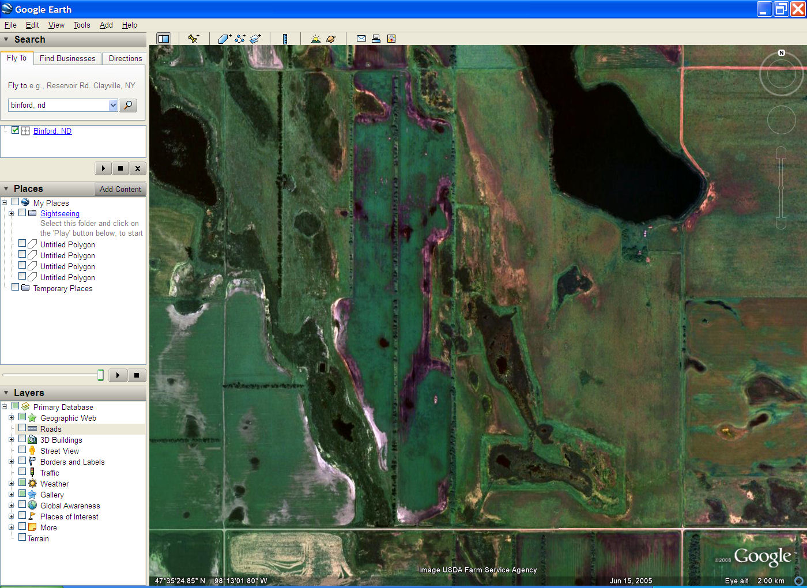Image resolution: width=807 pixels, height=588 pixels.
Task: Stop the search results tour
Action: (120, 168)
